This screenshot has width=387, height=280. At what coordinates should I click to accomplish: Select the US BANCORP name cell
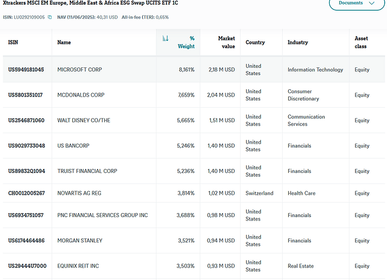[73, 146]
